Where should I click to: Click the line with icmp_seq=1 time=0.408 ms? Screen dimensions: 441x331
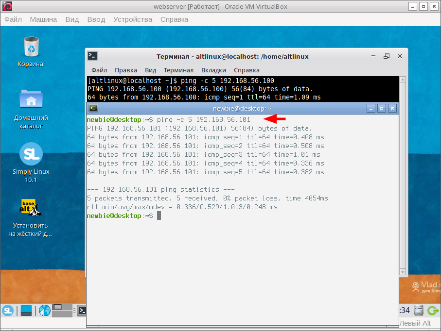pyautogui.click(x=205, y=137)
